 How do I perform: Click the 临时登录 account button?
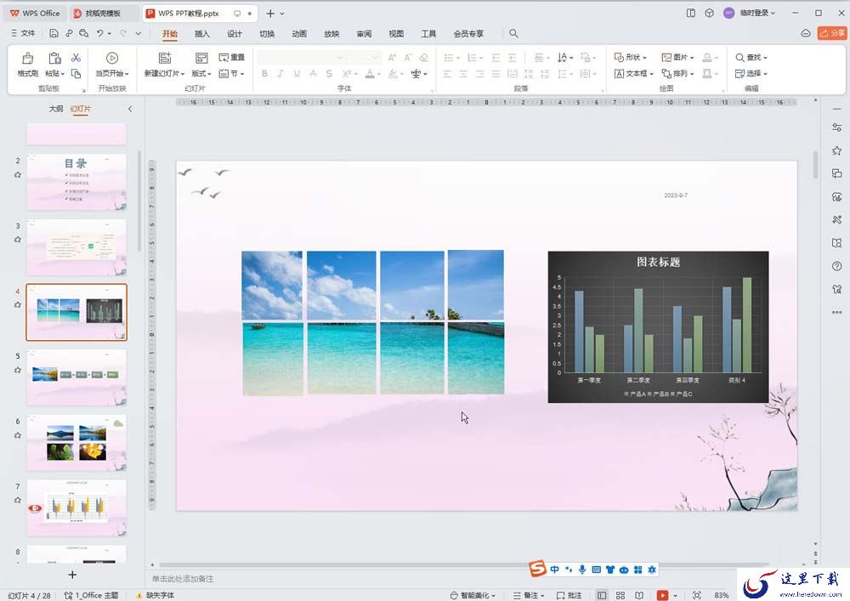(750, 13)
